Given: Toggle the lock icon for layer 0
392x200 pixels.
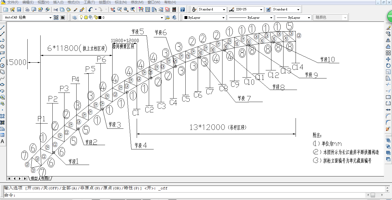Looking at the screenshot, I should click(96, 18).
